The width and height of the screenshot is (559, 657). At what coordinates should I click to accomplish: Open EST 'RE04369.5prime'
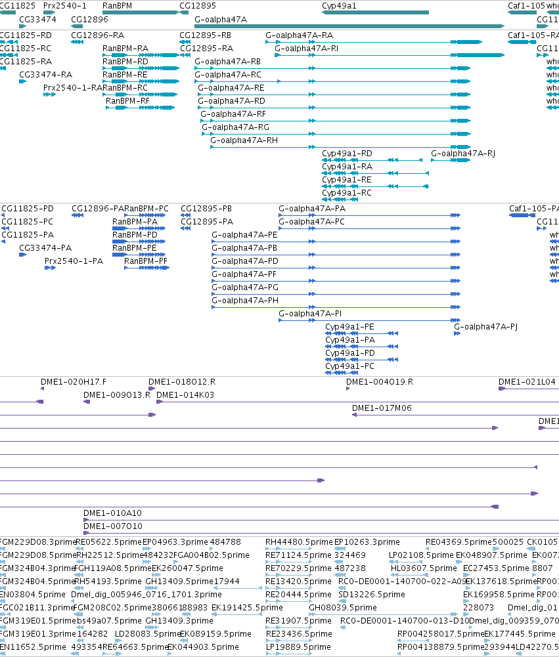coord(458,542)
